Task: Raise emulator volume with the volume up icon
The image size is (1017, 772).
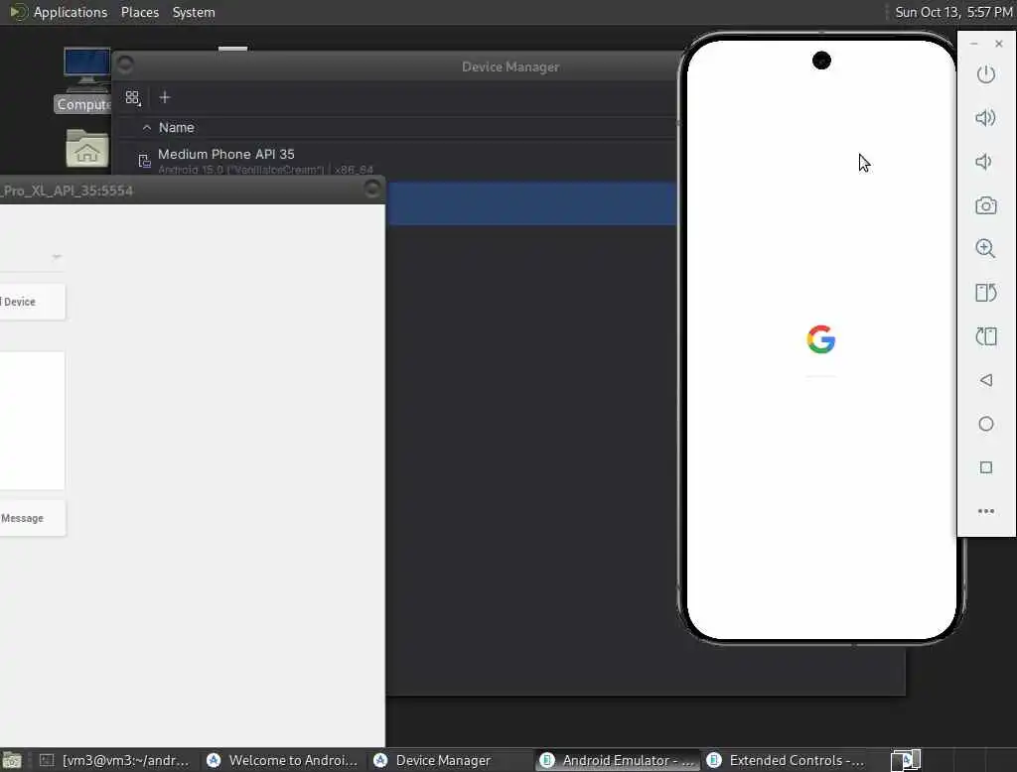Action: pos(985,118)
